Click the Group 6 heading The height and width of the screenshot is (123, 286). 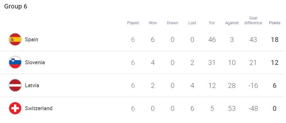(16, 6)
